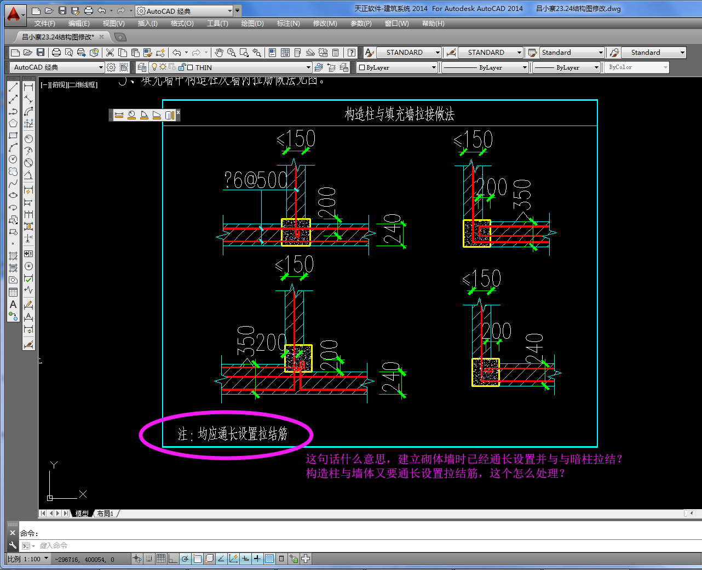Select the Polyline draw tool
Image resolution: width=702 pixels, height=570 pixels.
pyautogui.click(x=13, y=111)
